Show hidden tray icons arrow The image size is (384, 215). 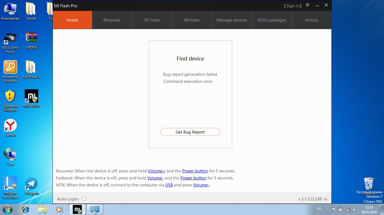click(327, 210)
